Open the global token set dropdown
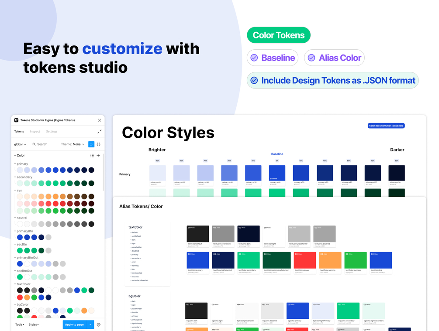The image size is (439, 331). 20,144
